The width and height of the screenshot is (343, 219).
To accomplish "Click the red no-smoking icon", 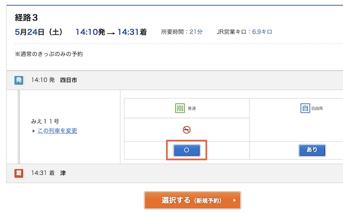I will 187,130.
